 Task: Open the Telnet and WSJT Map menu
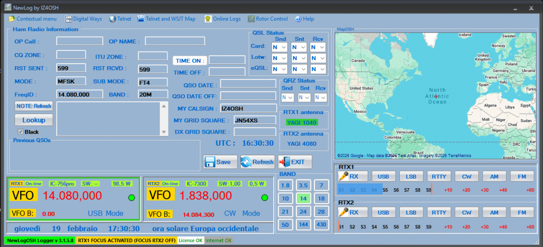tap(167, 19)
